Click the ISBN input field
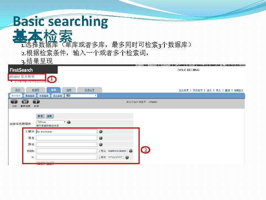Viewport: 266px width, 200px height. point(66,151)
